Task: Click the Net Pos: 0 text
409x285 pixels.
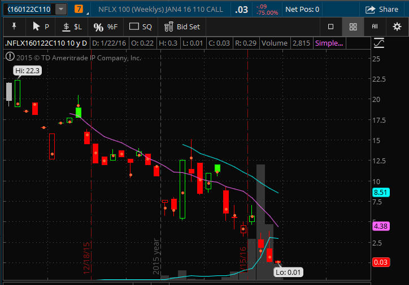Action: 302,10
